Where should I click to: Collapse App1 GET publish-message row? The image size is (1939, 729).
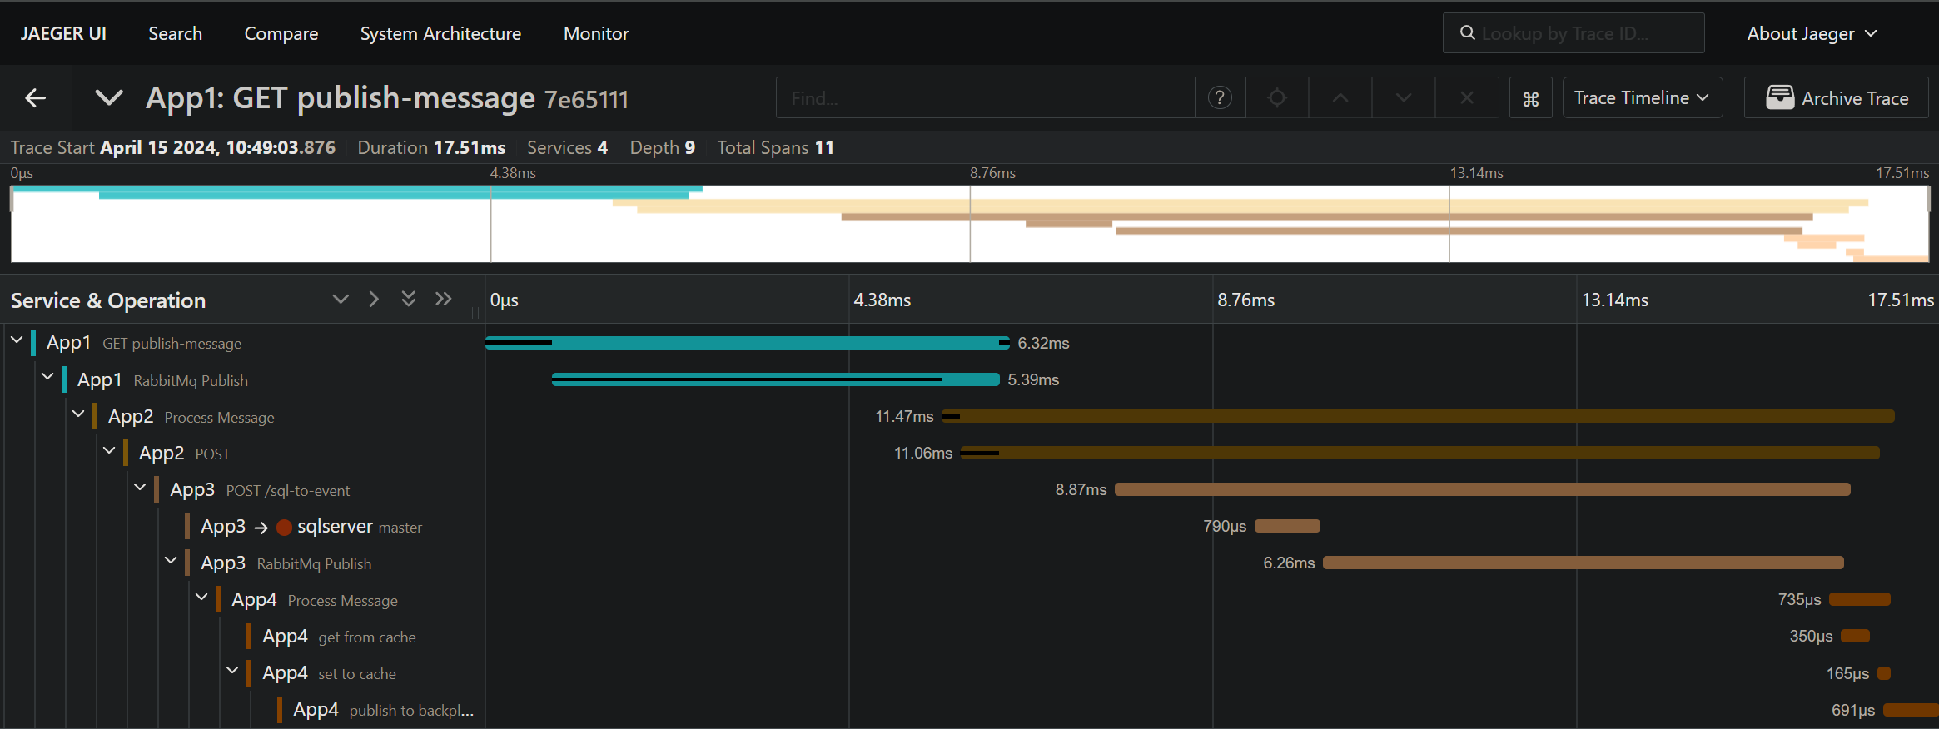pos(17,340)
